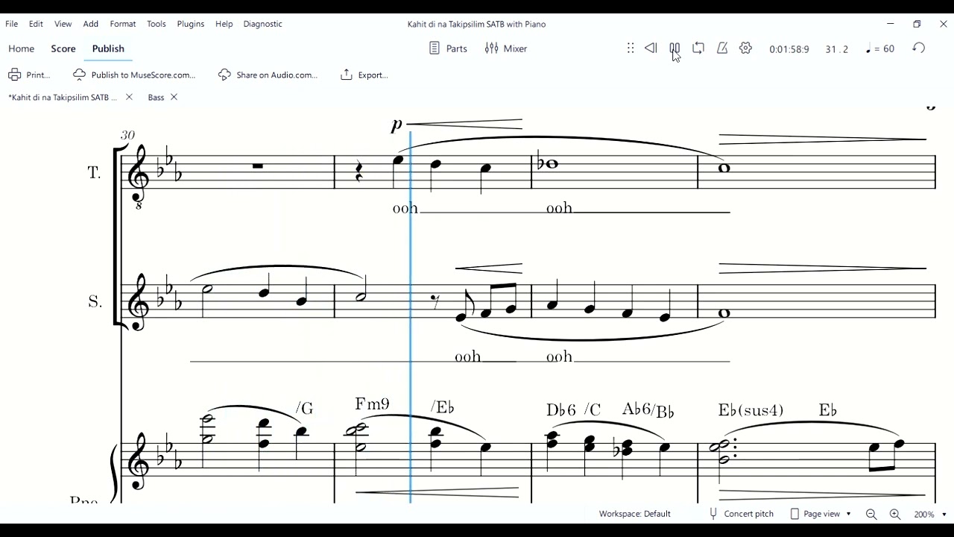Select the measure number 30

point(127,135)
